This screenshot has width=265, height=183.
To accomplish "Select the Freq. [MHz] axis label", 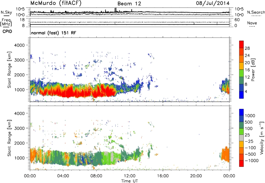I will coord(6,22).
